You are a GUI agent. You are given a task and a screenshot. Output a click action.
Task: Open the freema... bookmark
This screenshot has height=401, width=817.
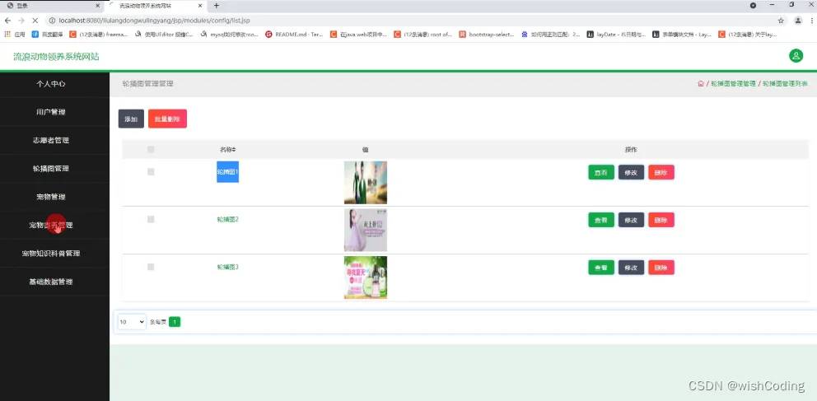coord(98,35)
